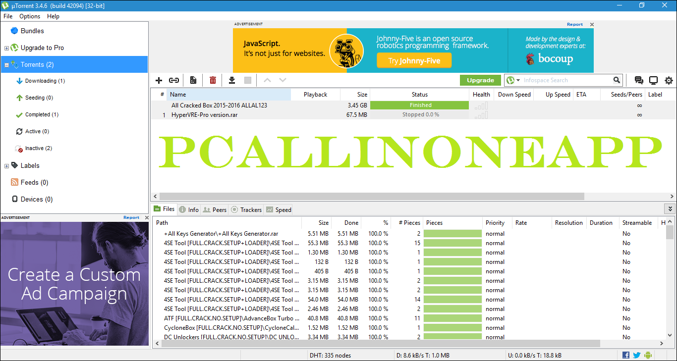This screenshot has height=361, width=677.
Task: Click the Add Torrent plus icon
Action: point(159,80)
